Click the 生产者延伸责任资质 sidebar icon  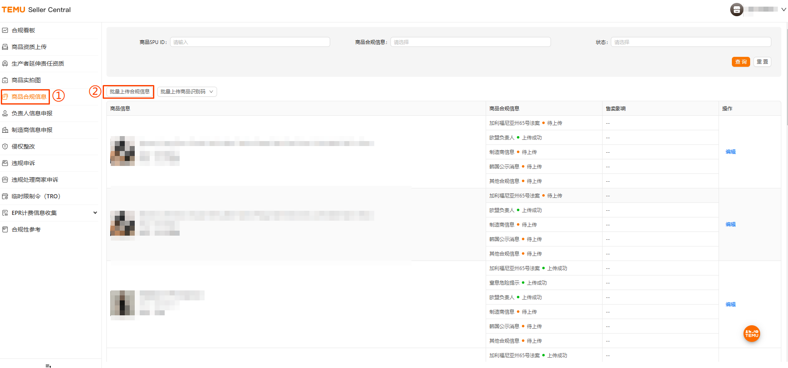[x=5, y=63]
